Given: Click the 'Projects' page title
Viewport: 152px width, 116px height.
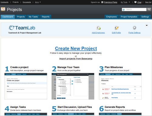Looking at the screenshot, I should click(14, 10).
